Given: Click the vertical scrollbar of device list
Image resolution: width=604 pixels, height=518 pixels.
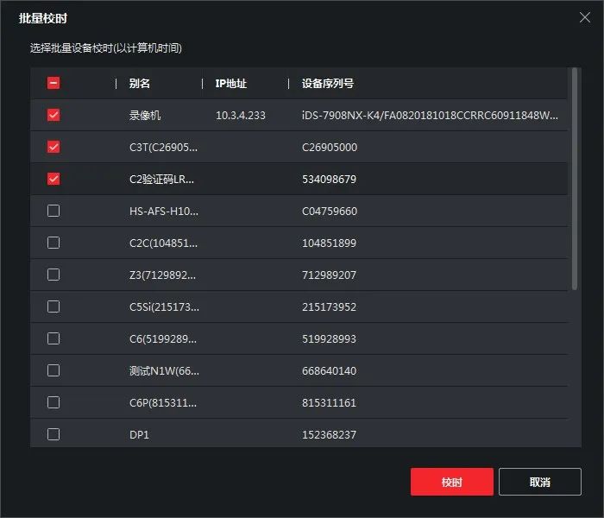Looking at the screenshot, I should [574, 180].
